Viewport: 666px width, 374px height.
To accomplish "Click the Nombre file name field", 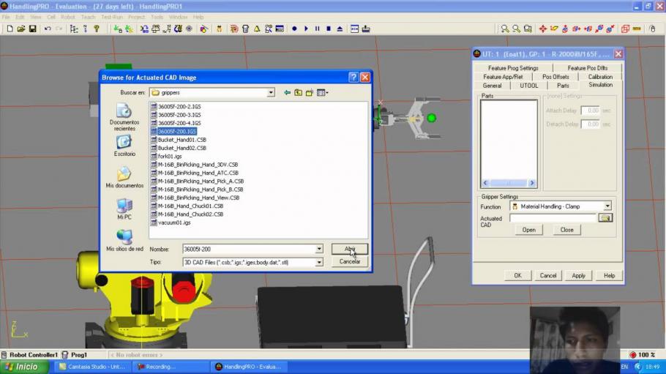I will (x=248, y=250).
